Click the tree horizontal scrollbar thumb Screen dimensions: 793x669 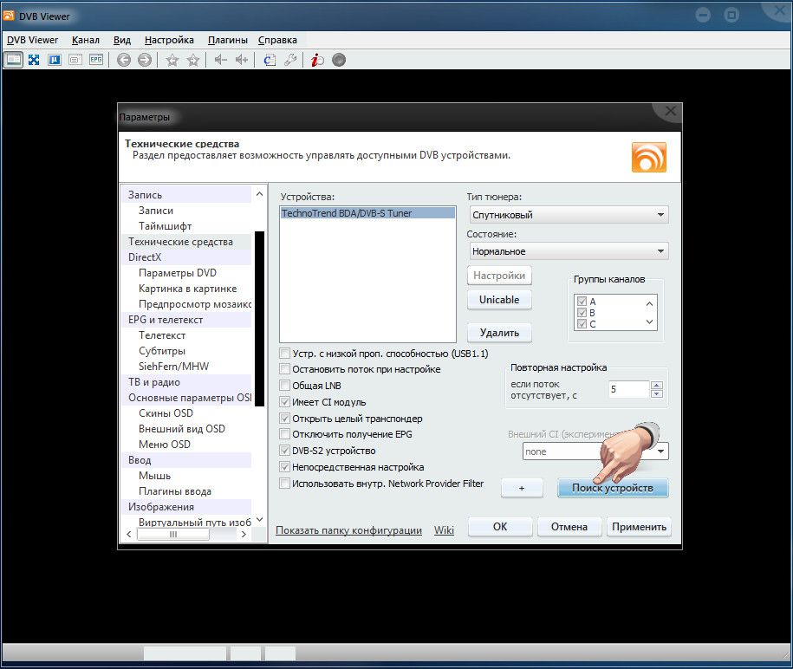tap(173, 534)
